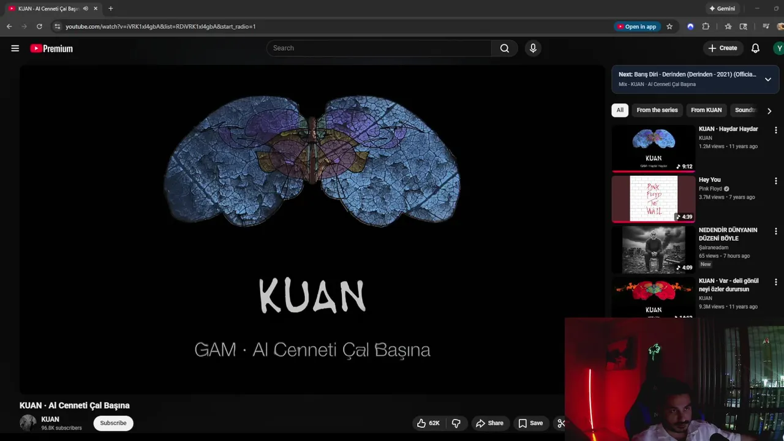Image resolution: width=784 pixels, height=441 pixels.
Task: Click the 96.8K subscribers text
Action: tap(61, 428)
